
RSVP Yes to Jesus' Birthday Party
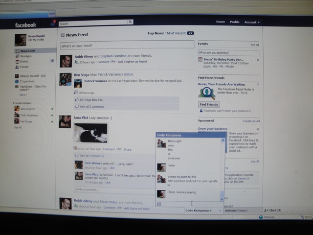tap(215, 67)
